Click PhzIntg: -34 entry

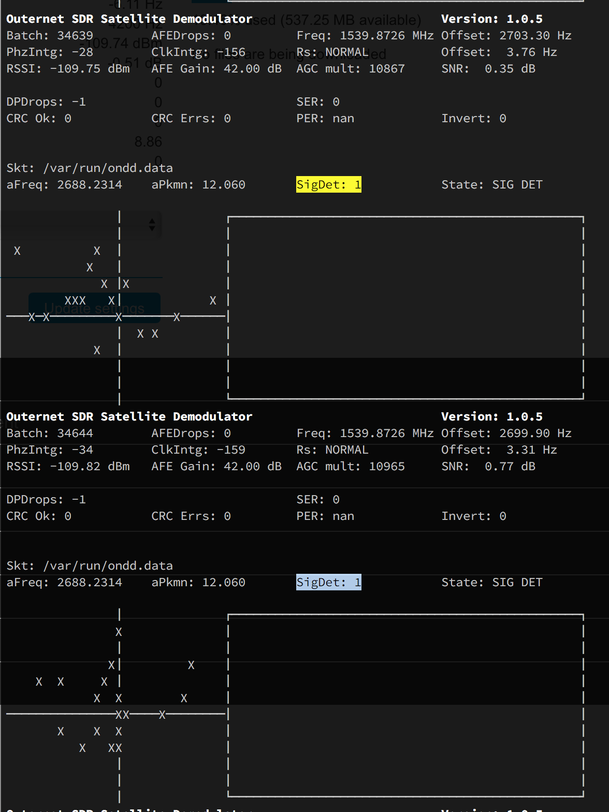[50, 450]
